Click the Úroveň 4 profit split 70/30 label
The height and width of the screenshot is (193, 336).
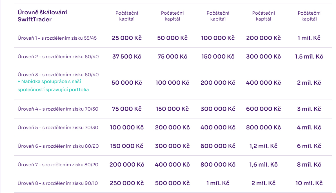[58, 109]
